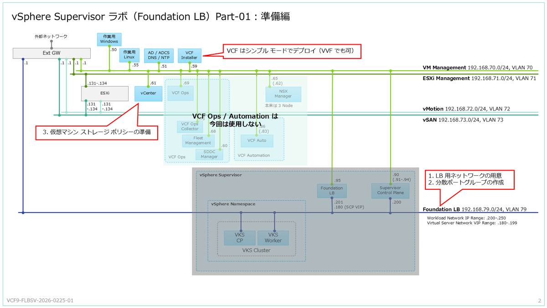
Task: Select the .55 address label
Action: [135, 65]
